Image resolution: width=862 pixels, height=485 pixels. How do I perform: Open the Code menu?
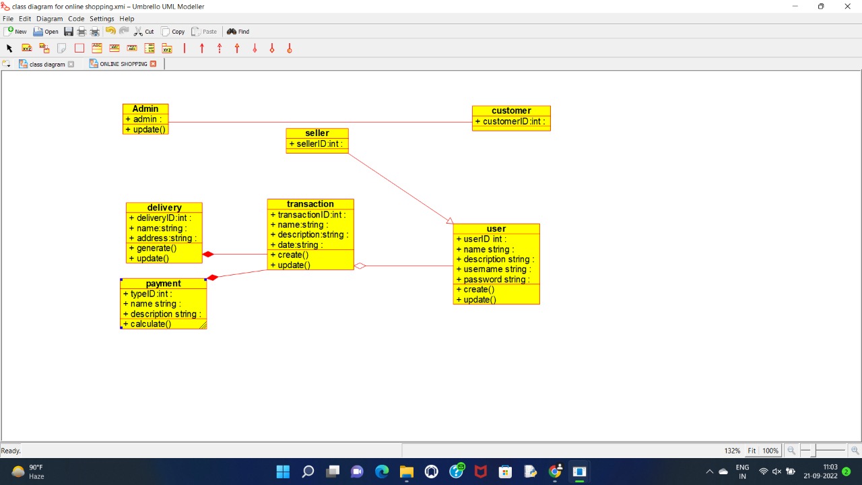click(x=76, y=19)
